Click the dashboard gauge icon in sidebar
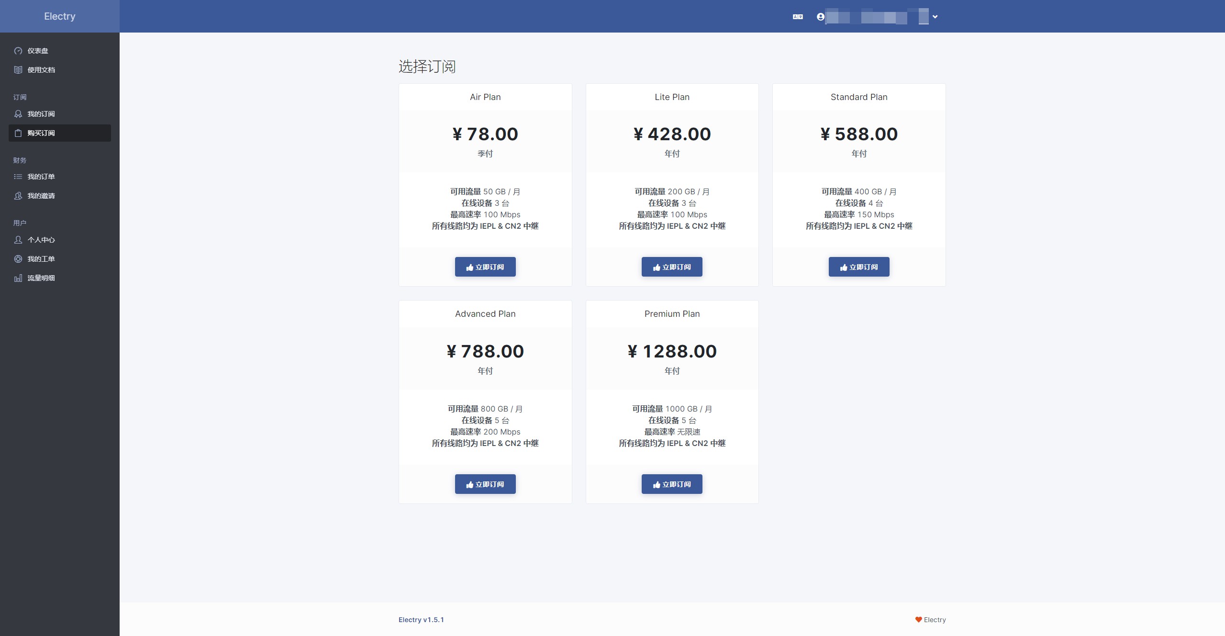This screenshot has width=1225, height=636. click(18, 51)
